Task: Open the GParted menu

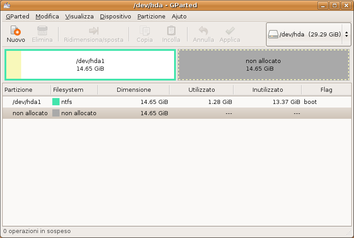Action: (x=18, y=16)
